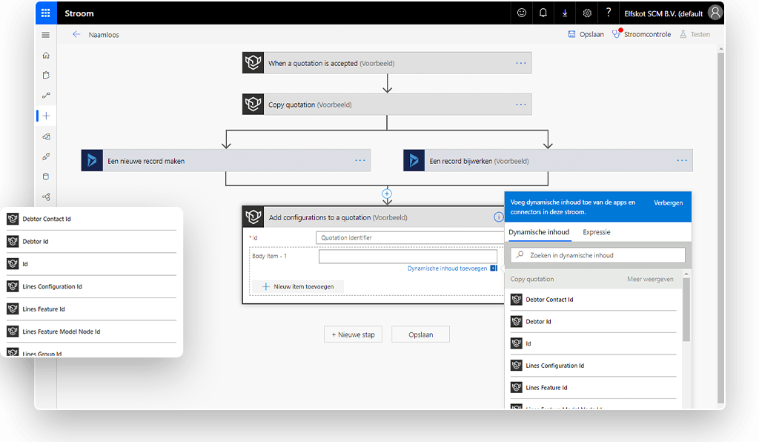Open the settings gear icon
Viewport: 759px width, 442px height.
[587, 13]
